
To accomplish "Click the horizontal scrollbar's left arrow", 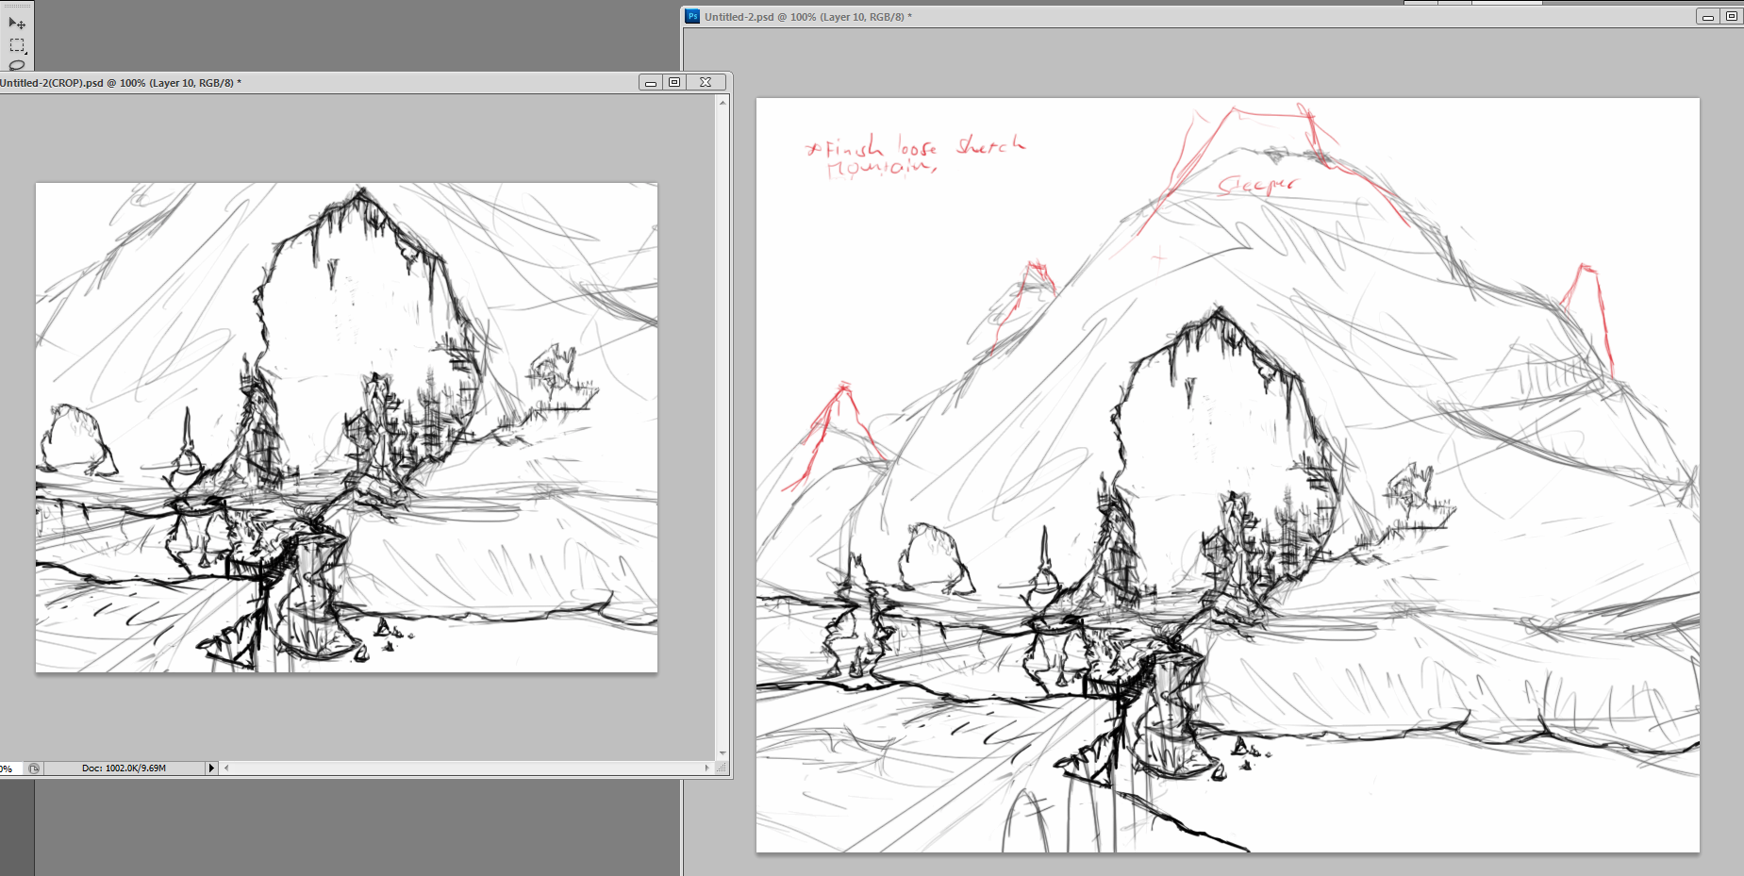I will click(x=226, y=769).
